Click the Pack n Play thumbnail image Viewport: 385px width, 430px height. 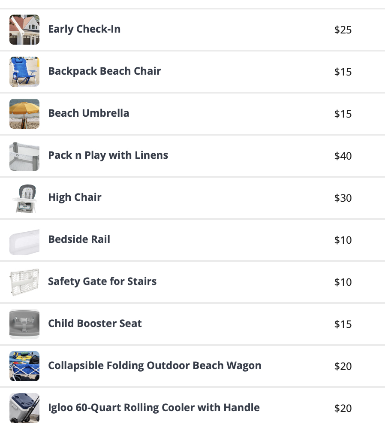point(24,156)
